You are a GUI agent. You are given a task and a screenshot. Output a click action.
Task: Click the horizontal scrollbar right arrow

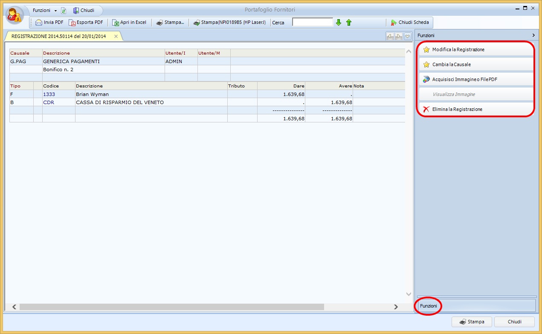click(396, 307)
